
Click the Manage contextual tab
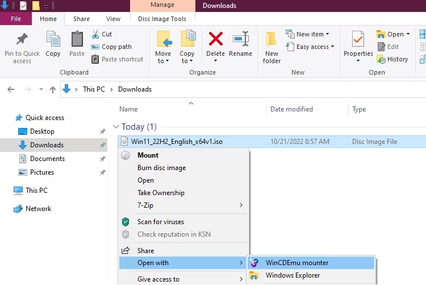click(162, 6)
